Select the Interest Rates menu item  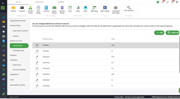[x=19, y=46]
